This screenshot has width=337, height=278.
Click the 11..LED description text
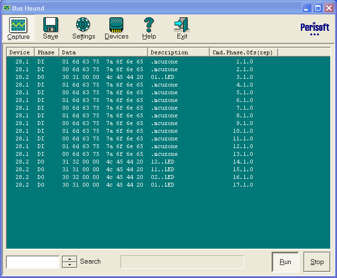(x=162, y=170)
